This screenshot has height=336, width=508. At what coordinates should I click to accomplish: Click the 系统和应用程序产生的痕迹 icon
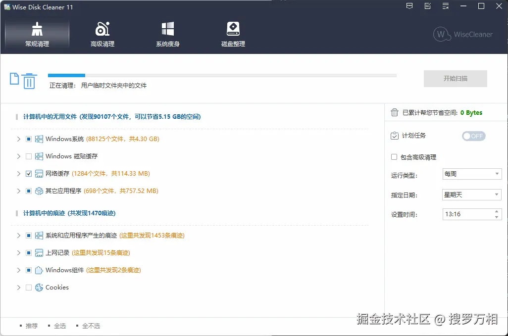coord(39,236)
